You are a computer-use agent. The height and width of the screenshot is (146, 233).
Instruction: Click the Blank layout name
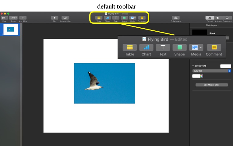212,33
